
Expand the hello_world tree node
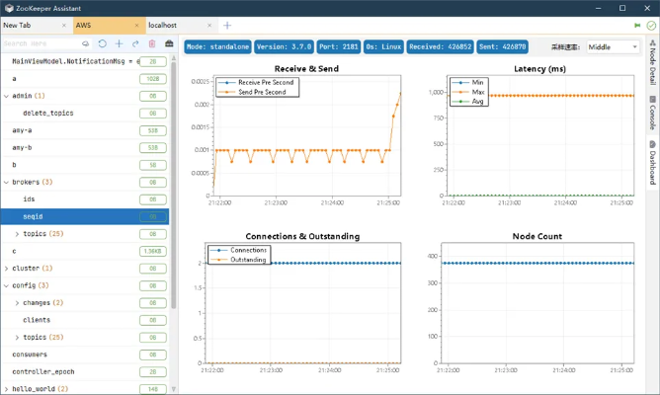click(6, 389)
